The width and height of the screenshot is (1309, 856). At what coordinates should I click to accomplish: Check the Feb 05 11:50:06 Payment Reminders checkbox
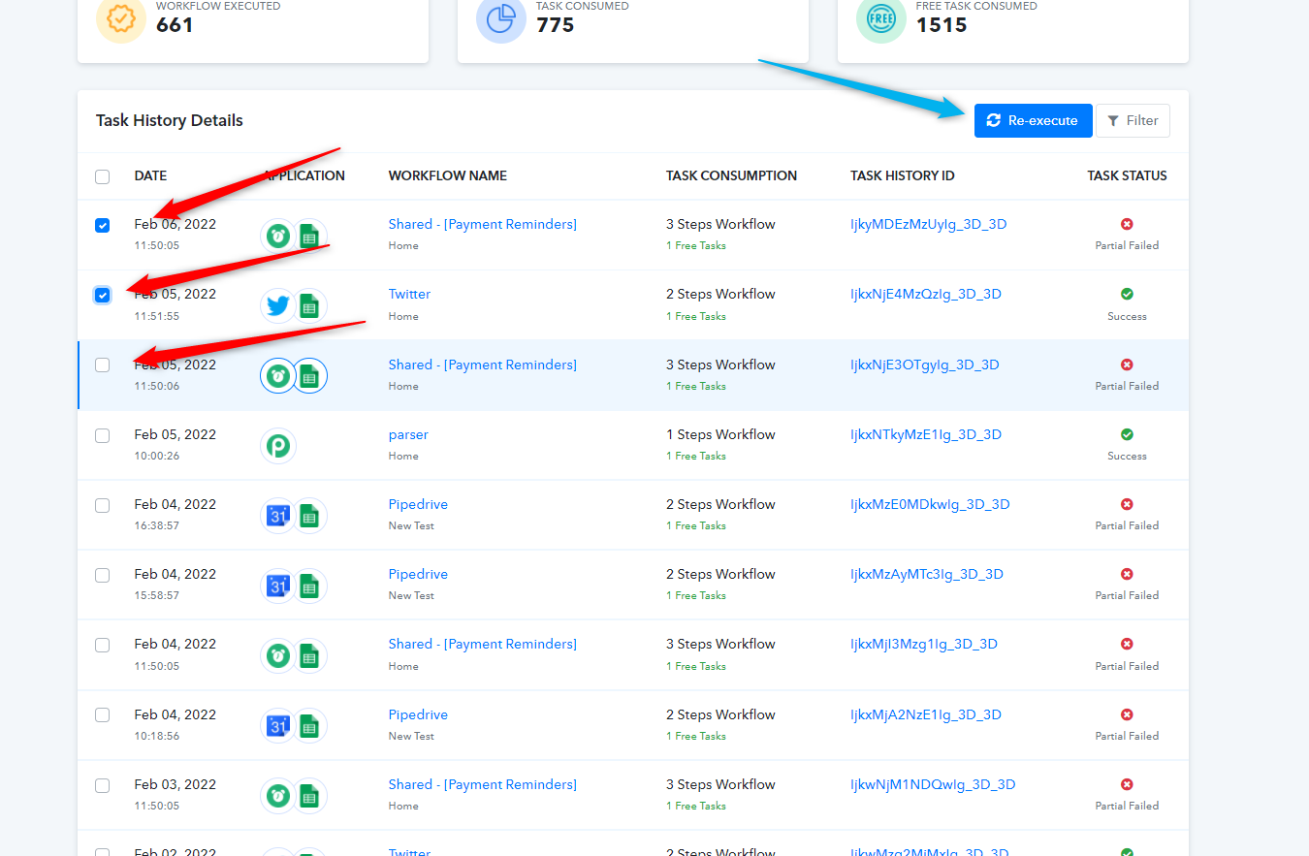point(103,365)
